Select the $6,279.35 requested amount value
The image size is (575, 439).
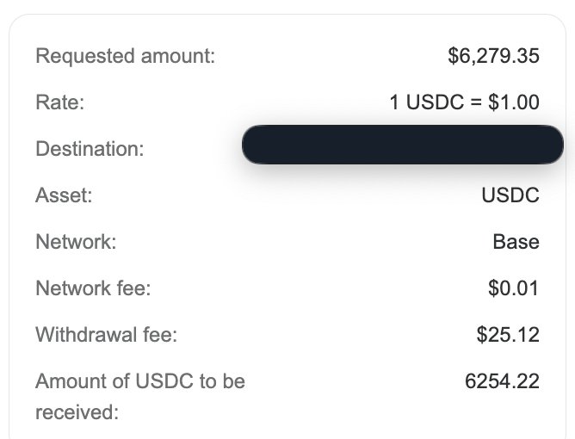pyautogui.click(x=493, y=57)
